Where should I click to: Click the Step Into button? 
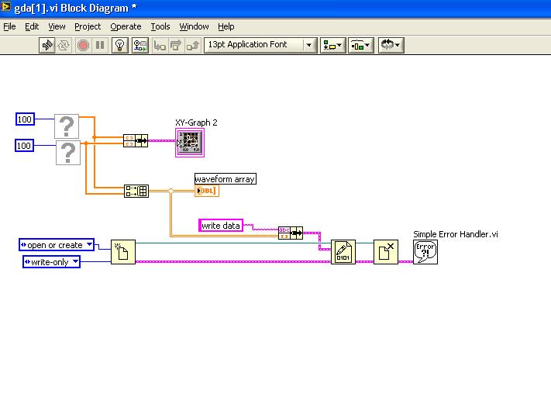(x=160, y=45)
